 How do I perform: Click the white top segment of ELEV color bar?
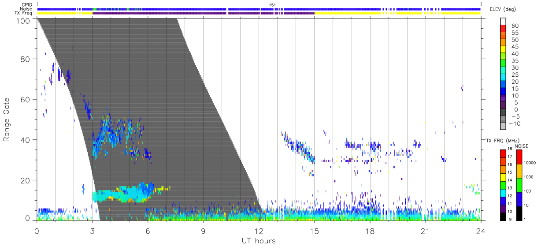pos(503,22)
